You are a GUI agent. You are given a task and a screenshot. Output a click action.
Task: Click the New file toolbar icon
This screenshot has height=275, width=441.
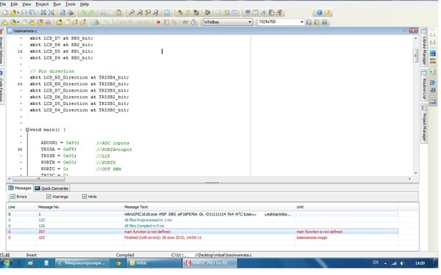coord(5,12)
